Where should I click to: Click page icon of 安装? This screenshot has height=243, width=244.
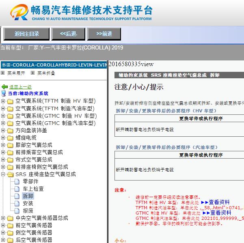pyautogui.click(x=17, y=203)
